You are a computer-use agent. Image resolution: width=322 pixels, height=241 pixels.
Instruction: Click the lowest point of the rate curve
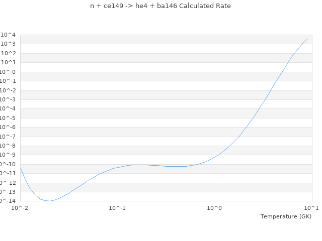50,201
